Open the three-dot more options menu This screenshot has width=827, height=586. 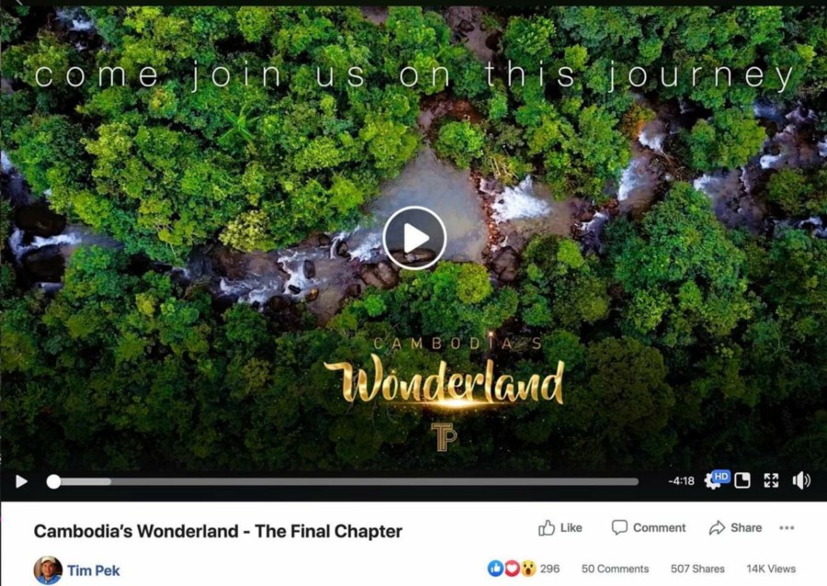point(787,527)
